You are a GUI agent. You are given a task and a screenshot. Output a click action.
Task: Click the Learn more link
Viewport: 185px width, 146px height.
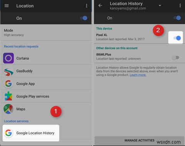click(138, 75)
